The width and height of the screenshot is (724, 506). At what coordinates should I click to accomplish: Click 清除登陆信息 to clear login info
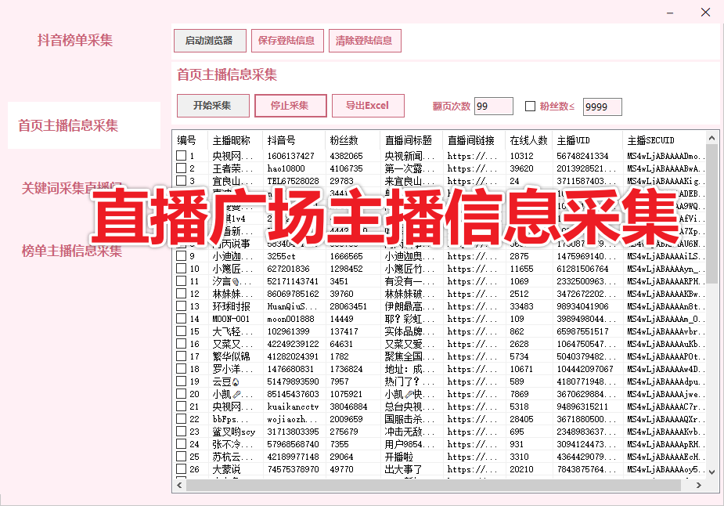(366, 42)
